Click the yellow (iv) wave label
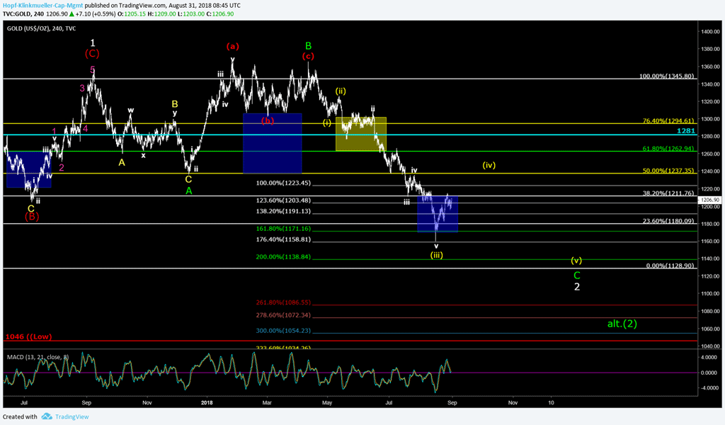This screenshot has width=725, height=425. 489,165
